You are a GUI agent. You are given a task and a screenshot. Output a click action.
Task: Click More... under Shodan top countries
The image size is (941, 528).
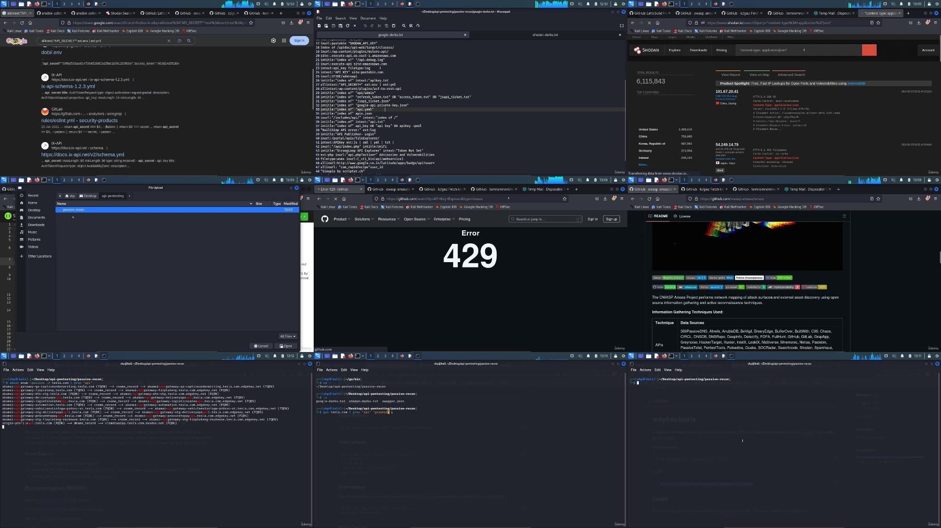(643, 165)
